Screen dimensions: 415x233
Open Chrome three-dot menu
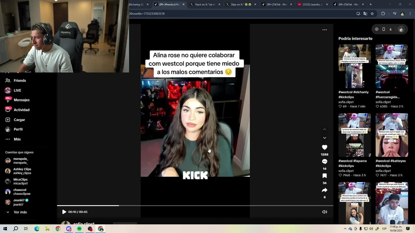pos(410,14)
